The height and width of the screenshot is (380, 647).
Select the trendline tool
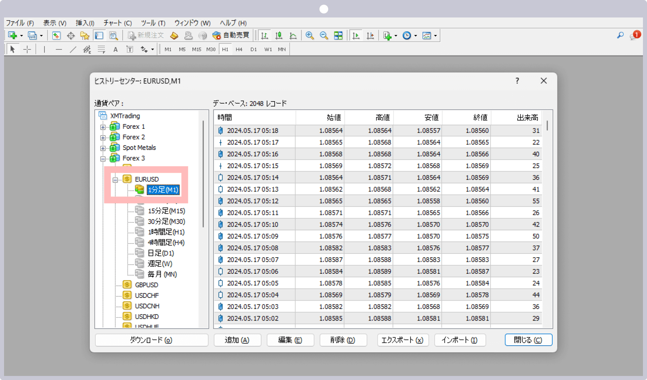tap(73, 49)
